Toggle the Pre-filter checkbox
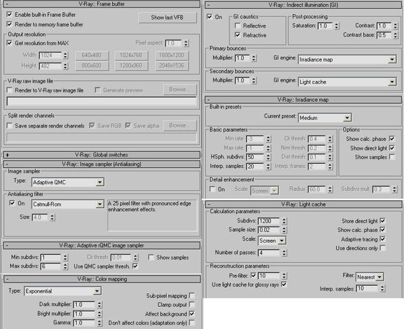Viewport: 405px width, 329px height. coord(253,276)
